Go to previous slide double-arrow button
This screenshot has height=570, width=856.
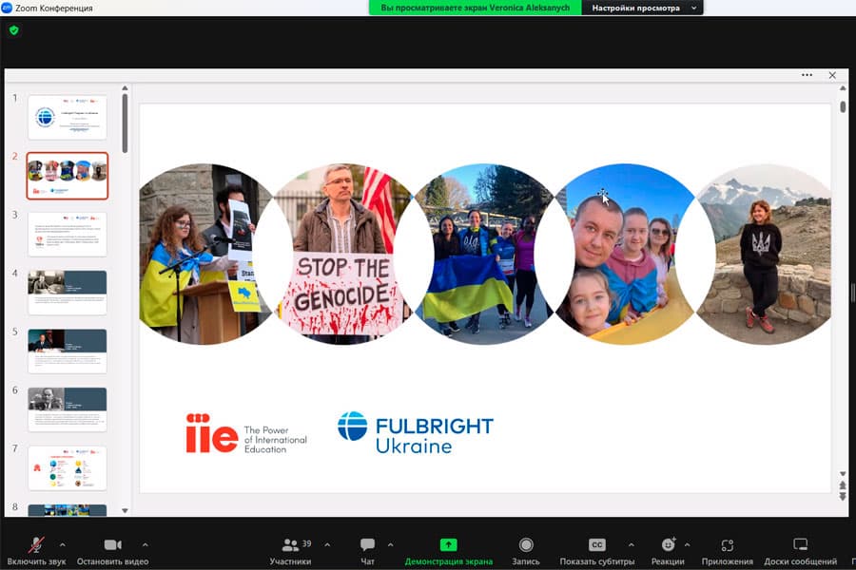[x=843, y=484]
